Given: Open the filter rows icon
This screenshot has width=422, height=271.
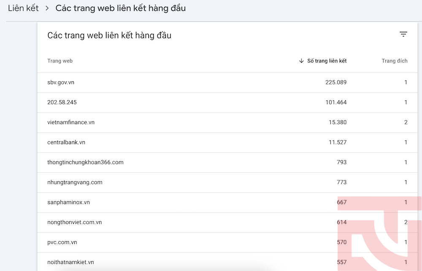Looking at the screenshot, I should pyautogui.click(x=403, y=35).
